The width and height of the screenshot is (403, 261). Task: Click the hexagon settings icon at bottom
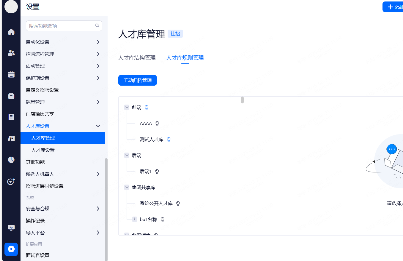tap(11, 249)
